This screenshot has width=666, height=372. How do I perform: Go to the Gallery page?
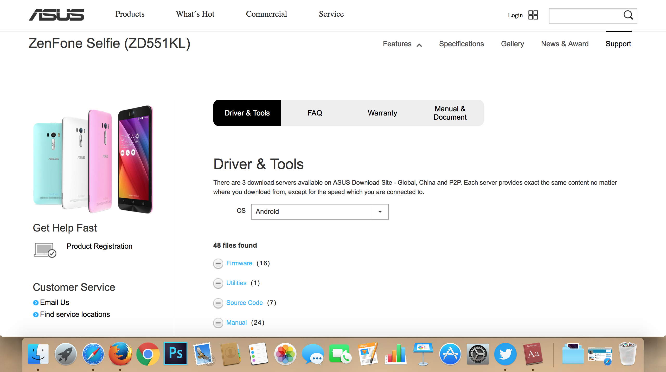(x=513, y=44)
